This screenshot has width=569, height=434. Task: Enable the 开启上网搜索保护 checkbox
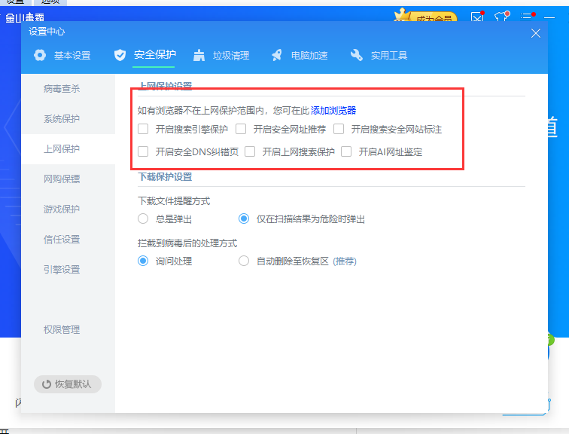coord(250,151)
